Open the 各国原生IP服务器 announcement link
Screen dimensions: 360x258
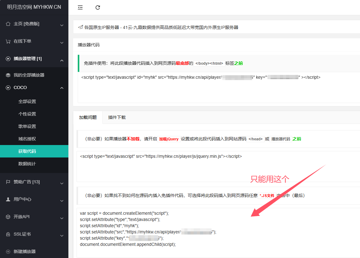(161, 27)
